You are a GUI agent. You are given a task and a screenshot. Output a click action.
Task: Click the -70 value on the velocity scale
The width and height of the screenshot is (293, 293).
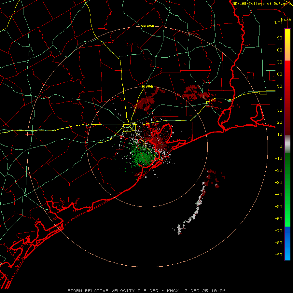pyautogui.click(x=278, y=231)
